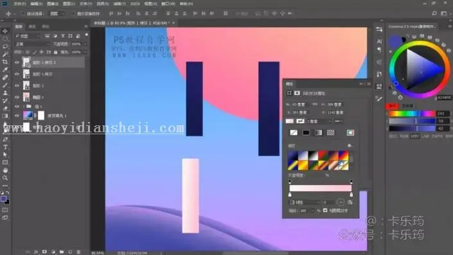453x255 pixels.
Task: Open the third menu in the menu bar
Action: click(53, 4)
